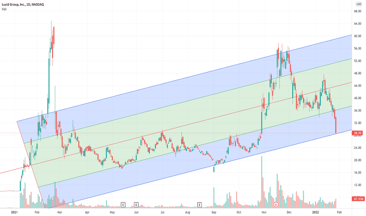Click the Oct time axis label
This screenshot has width=366, height=216.
tap(239, 212)
